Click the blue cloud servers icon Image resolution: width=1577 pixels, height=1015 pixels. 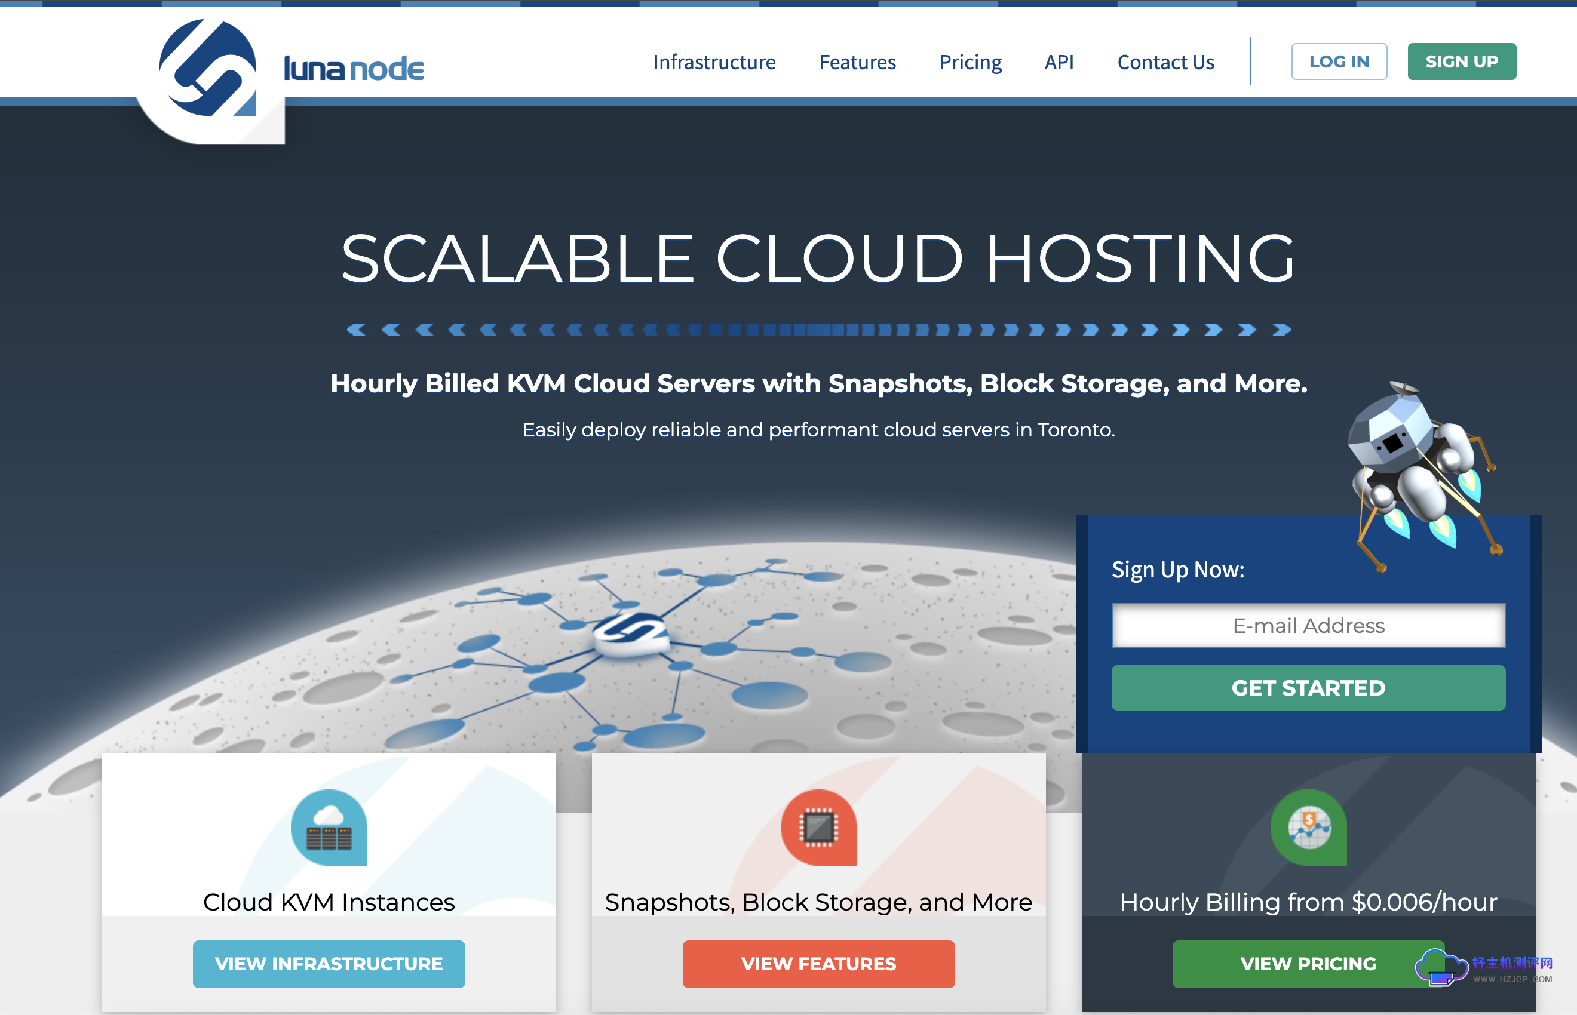click(x=329, y=827)
